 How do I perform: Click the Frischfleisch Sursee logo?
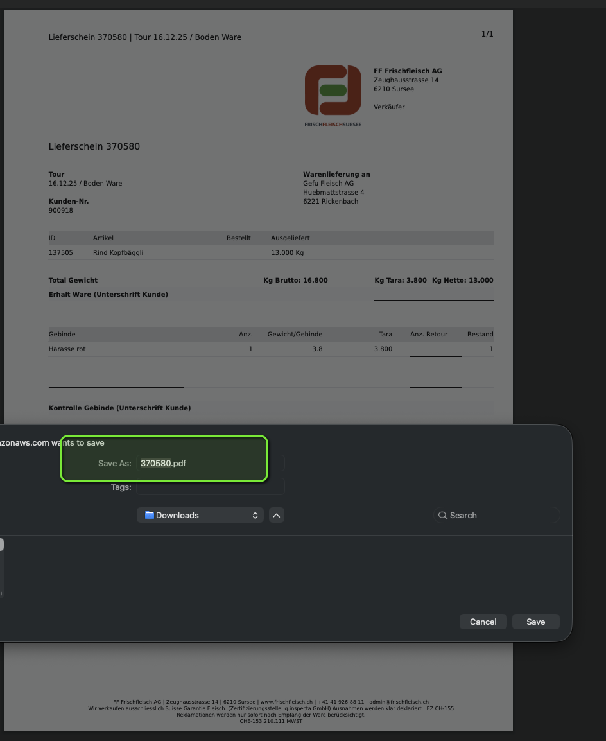(333, 96)
